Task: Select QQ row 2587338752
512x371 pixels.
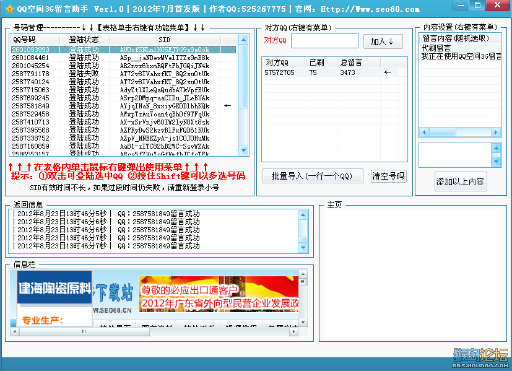Action: point(123,138)
